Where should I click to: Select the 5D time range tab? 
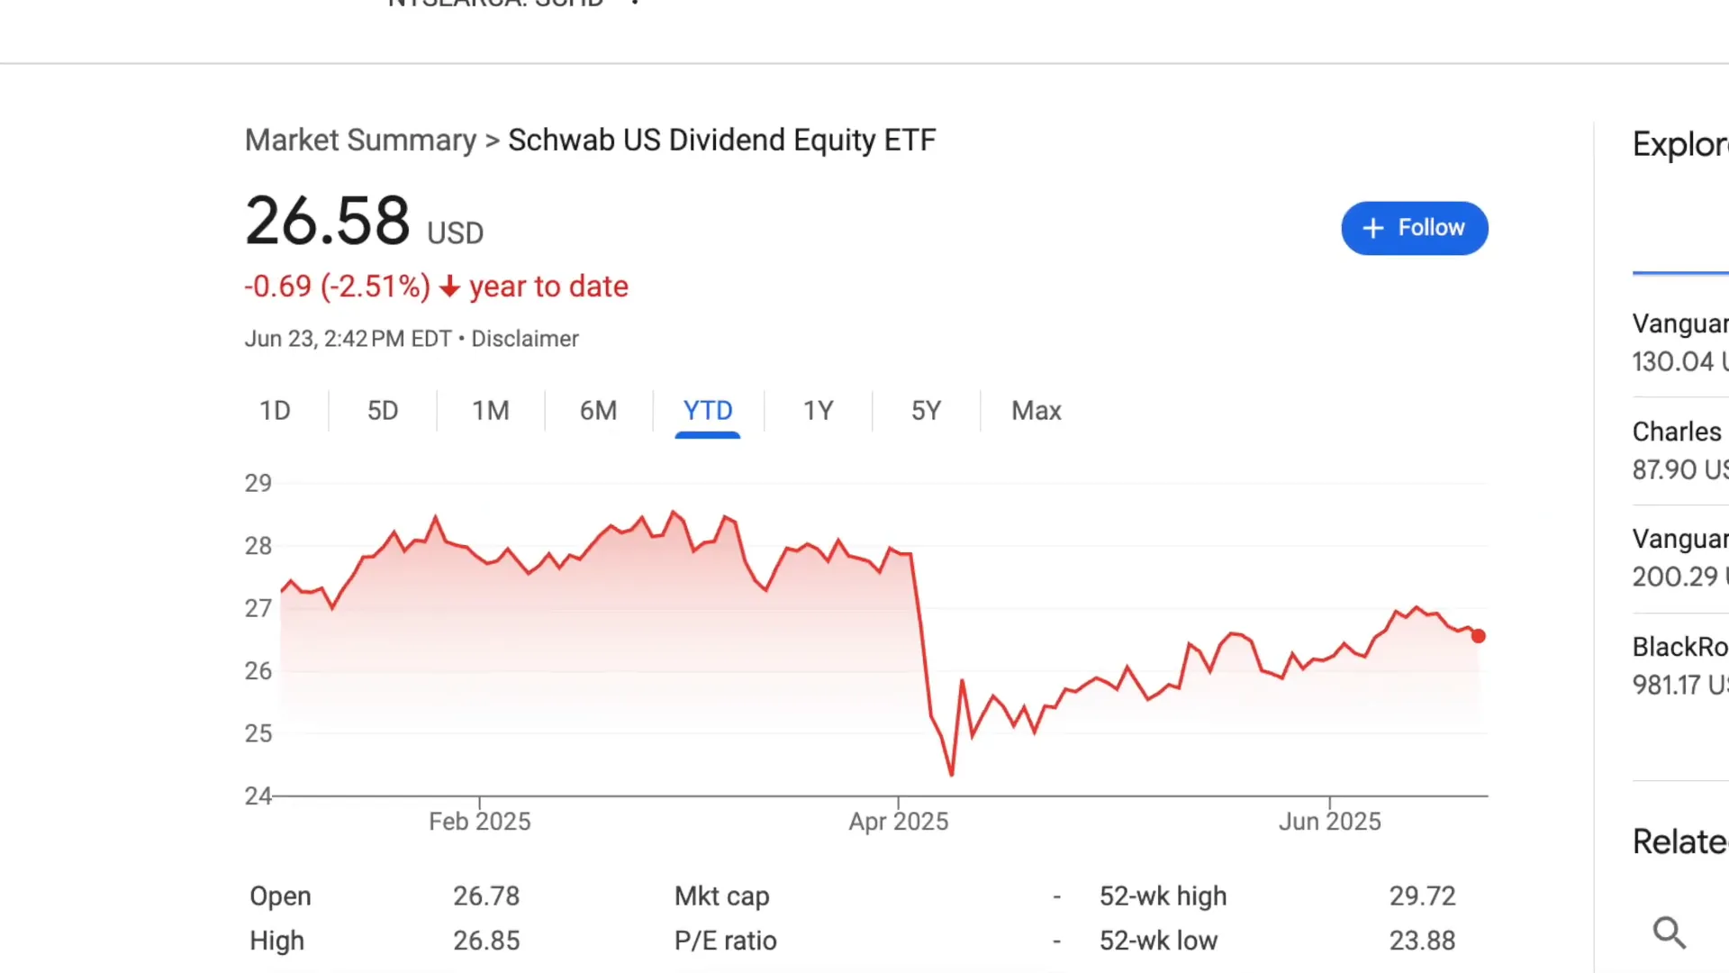coord(383,411)
